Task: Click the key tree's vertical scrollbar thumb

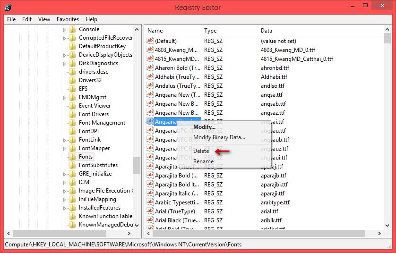Action: (x=137, y=166)
